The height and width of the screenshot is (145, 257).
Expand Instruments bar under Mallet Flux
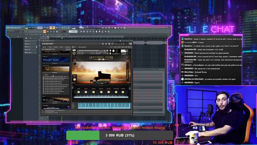(x=55, y=63)
